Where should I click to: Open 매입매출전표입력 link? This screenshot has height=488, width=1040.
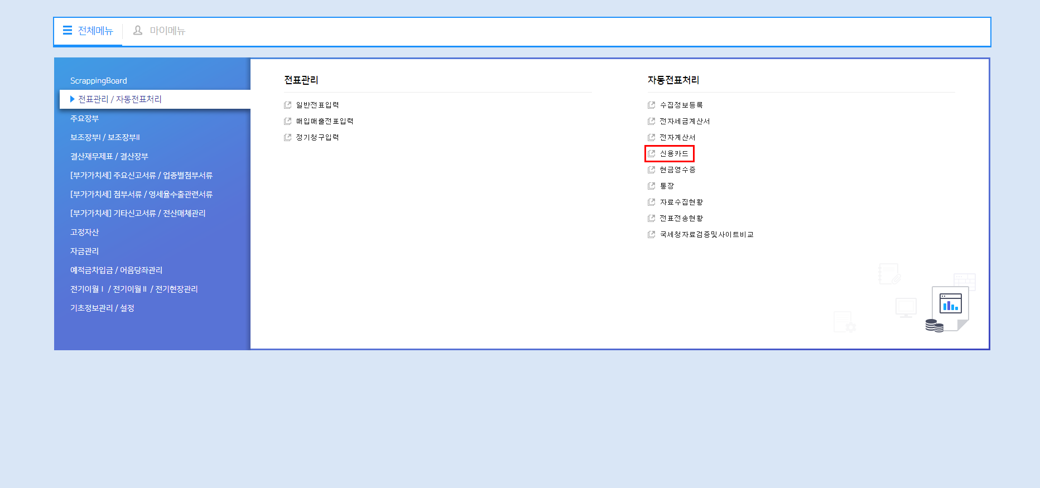point(324,121)
